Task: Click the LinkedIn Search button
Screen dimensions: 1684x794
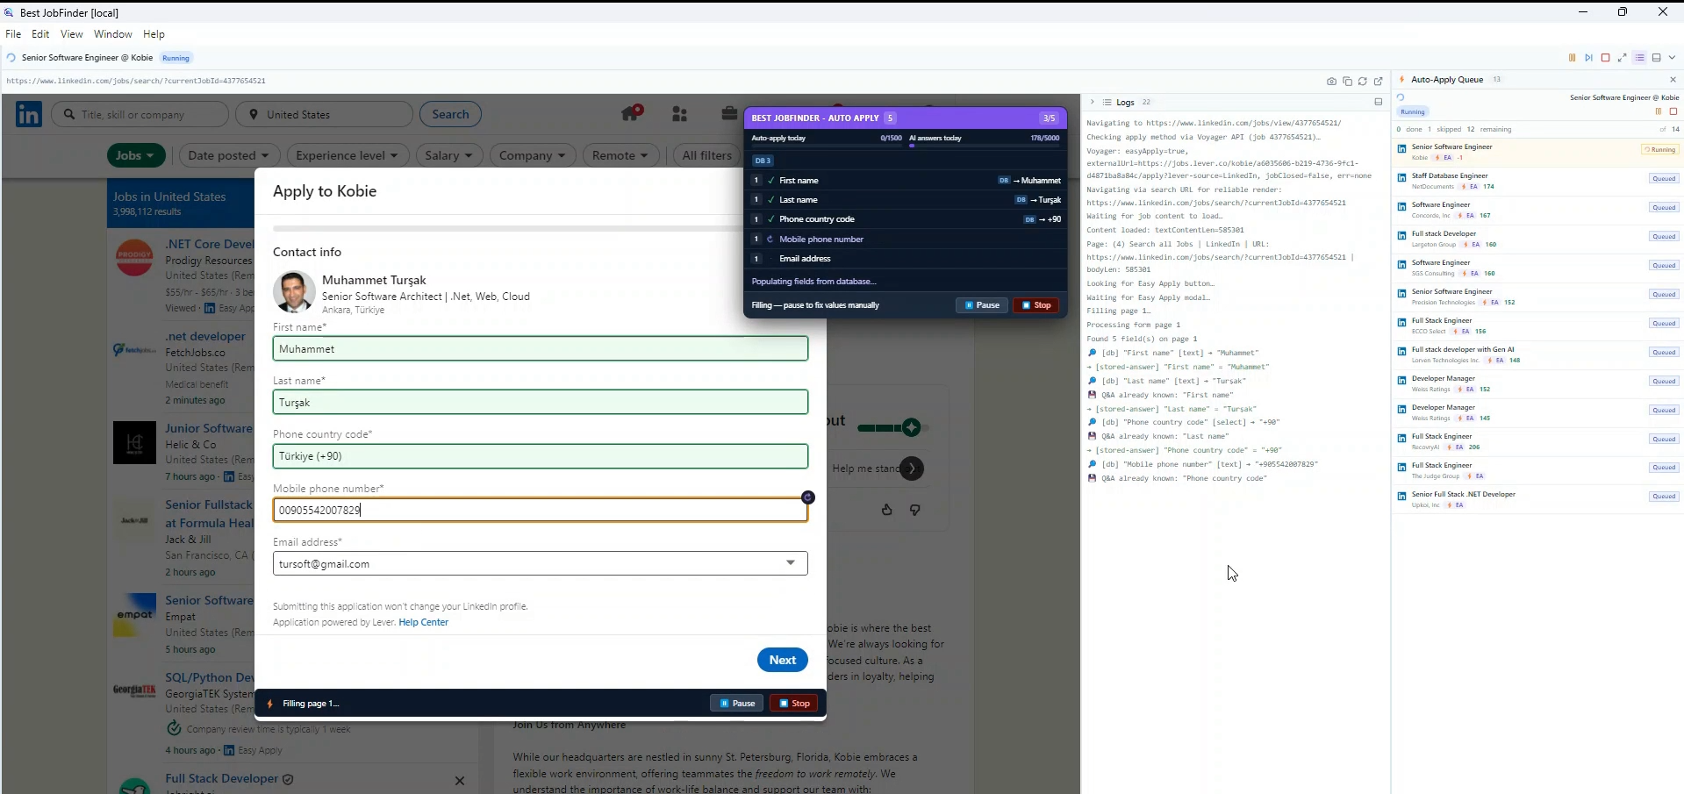Action: 450,114
